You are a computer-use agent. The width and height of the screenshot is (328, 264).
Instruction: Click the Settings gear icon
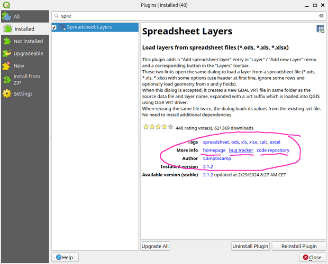coord(7,93)
